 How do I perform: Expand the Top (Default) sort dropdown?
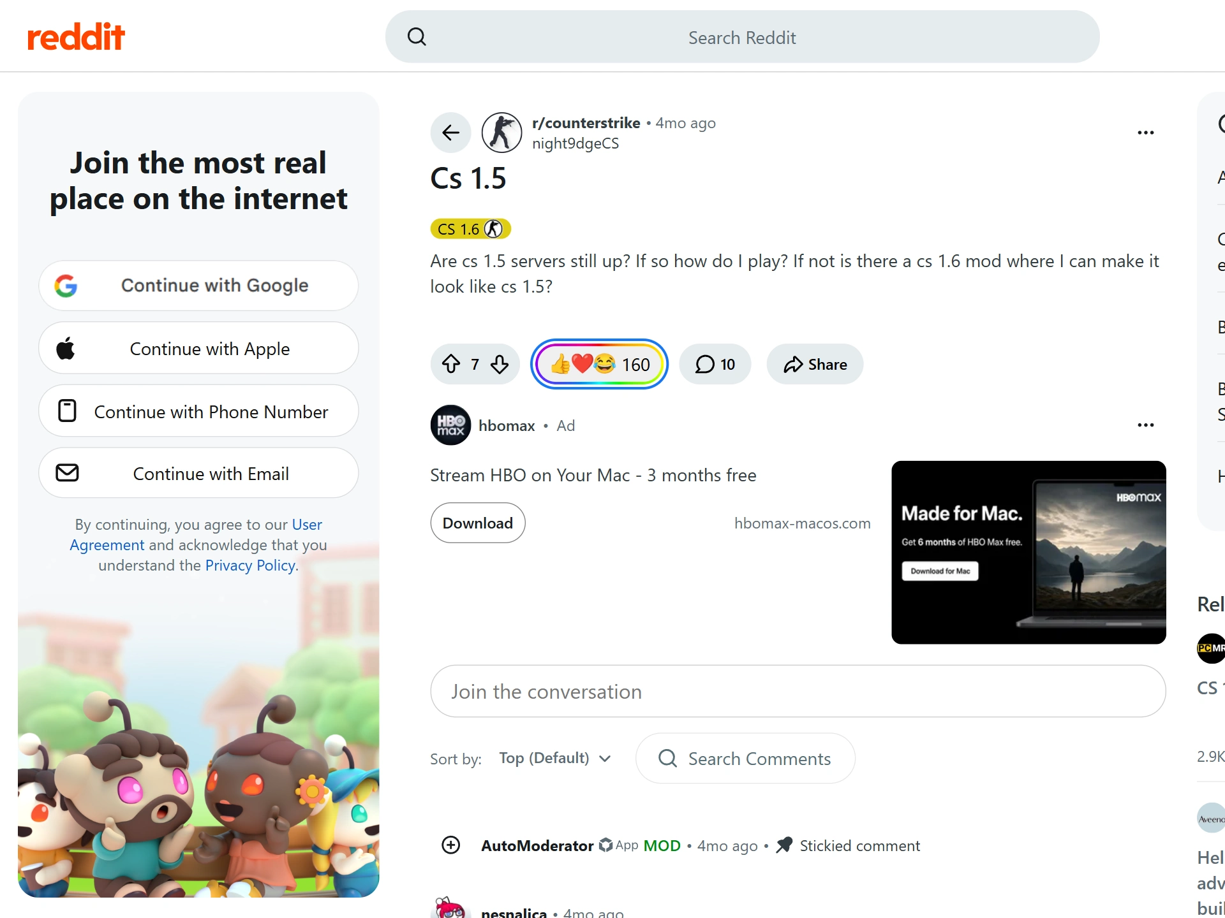click(x=555, y=758)
